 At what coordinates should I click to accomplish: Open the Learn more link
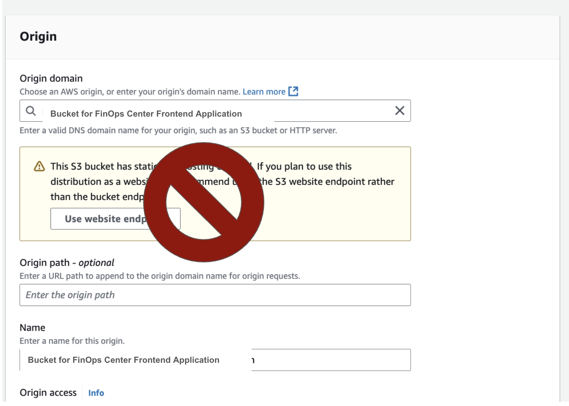(x=264, y=92)
